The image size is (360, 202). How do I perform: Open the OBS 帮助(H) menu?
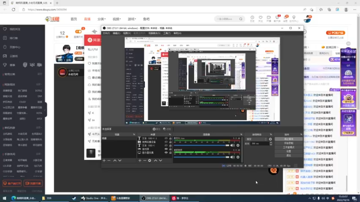(x=177, y=33)
